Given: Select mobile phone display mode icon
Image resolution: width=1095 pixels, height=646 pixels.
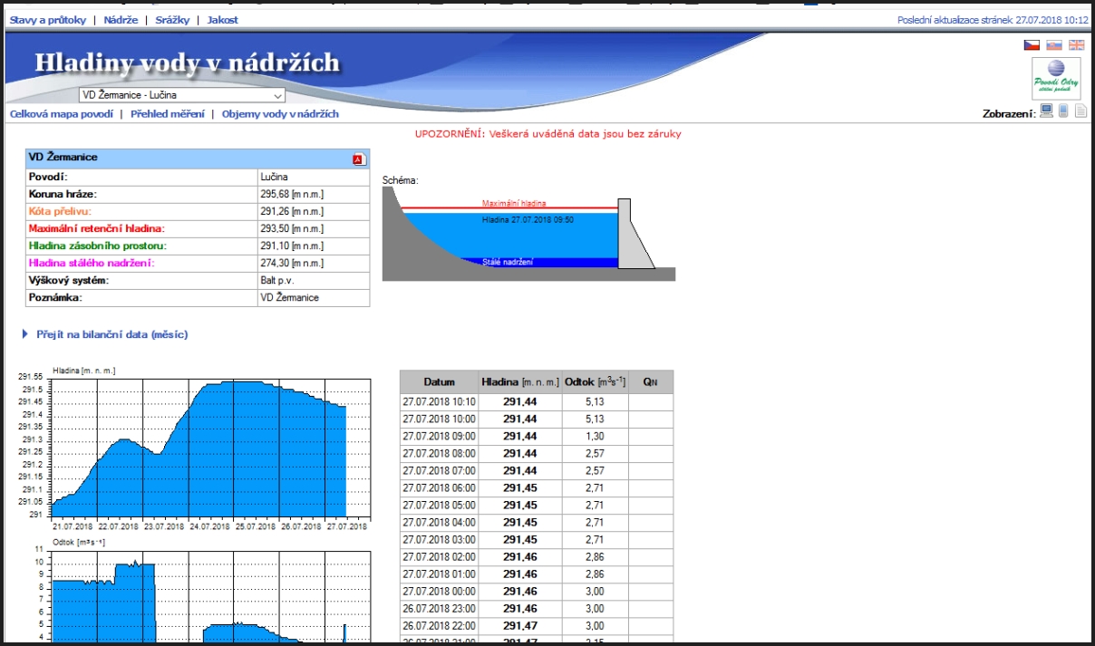Looking at the screenshot, I should [1064, 111].
